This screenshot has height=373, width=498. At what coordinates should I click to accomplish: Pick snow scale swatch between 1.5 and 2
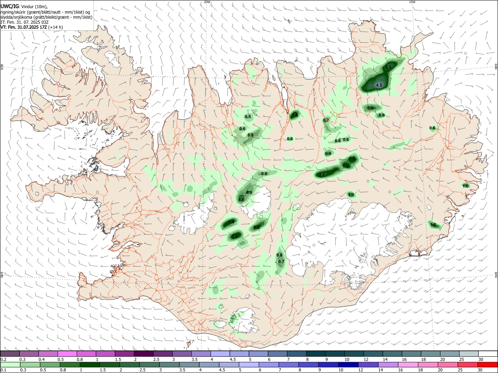tap(124, 354)
